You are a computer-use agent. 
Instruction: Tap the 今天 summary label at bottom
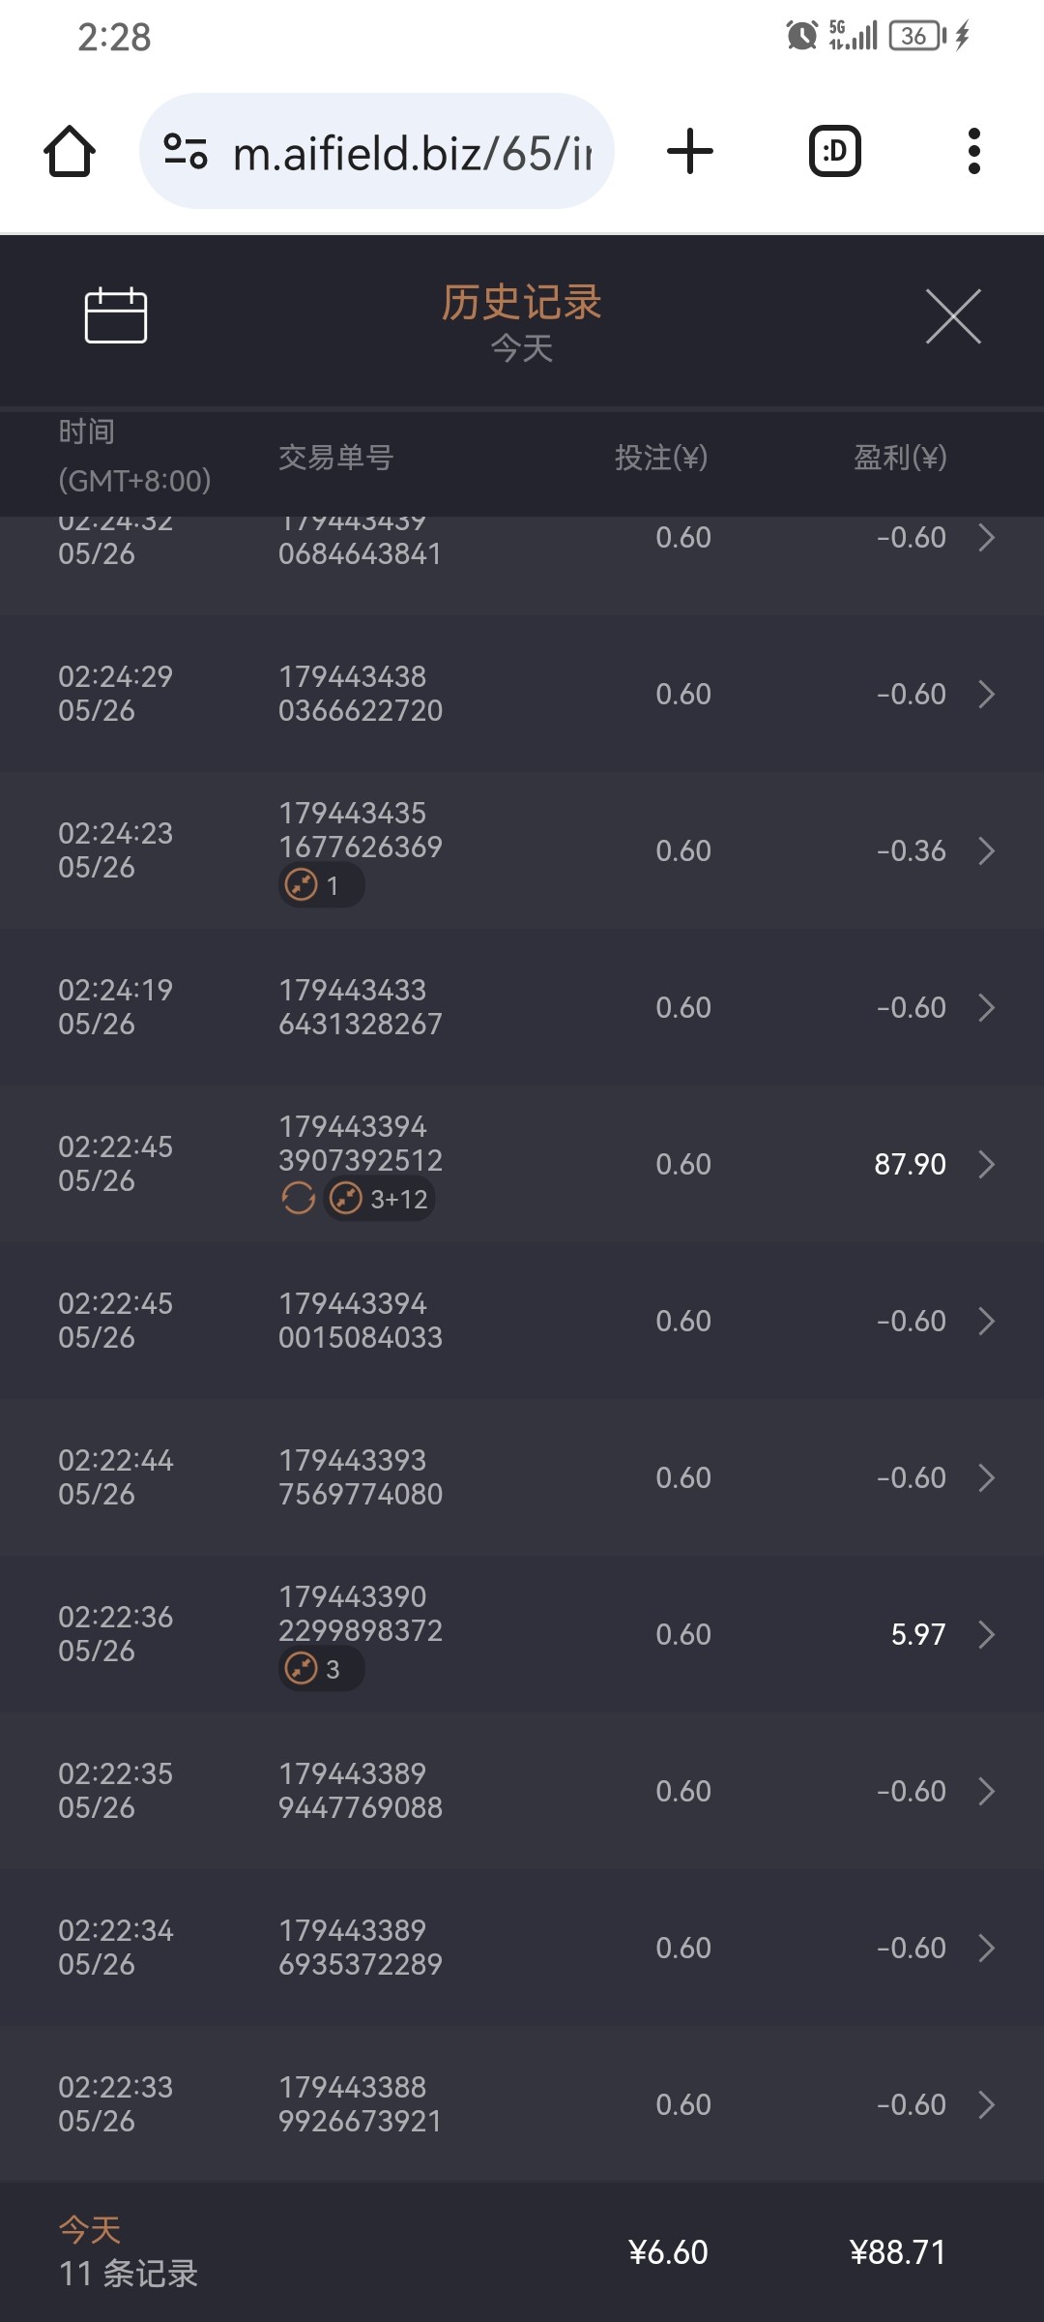pos(90,2230)
